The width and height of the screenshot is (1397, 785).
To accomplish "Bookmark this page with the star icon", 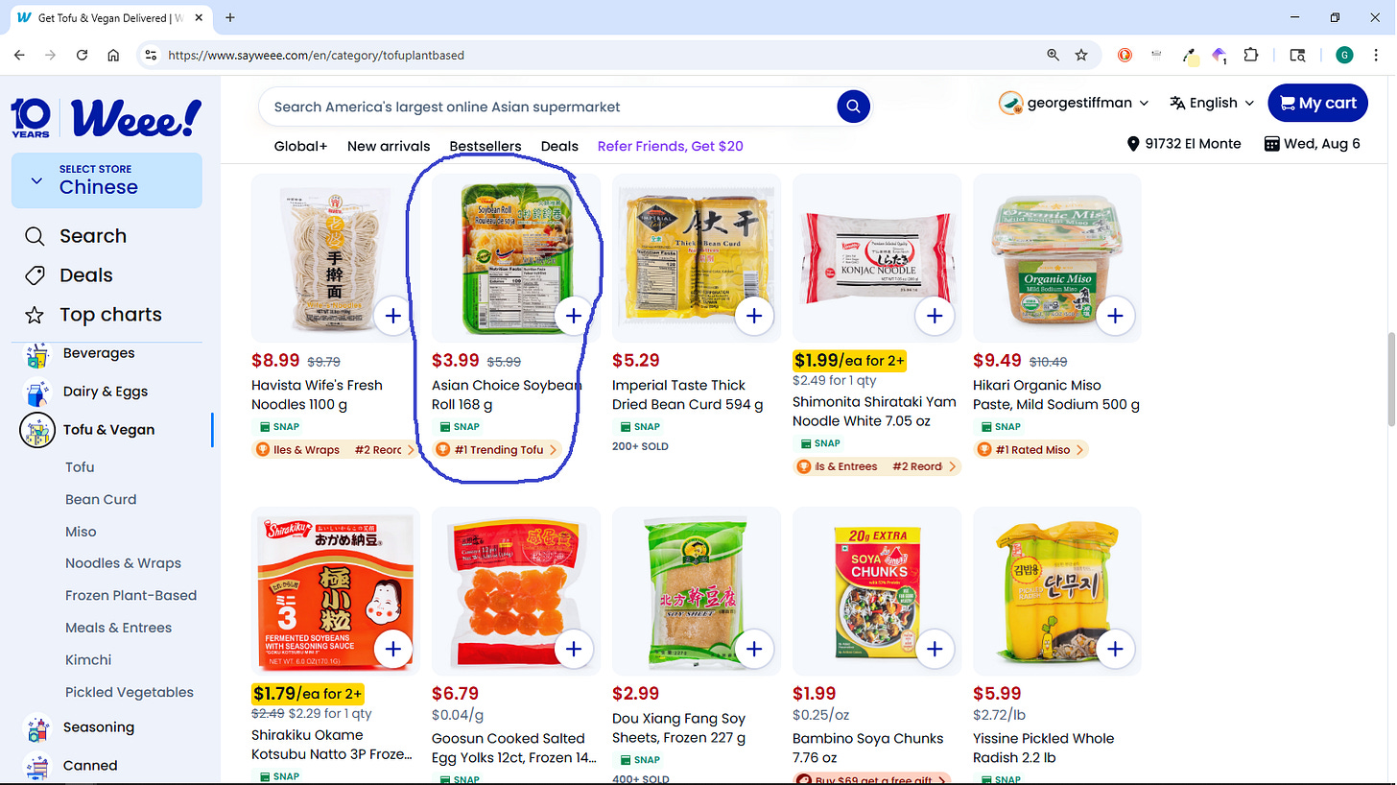I will pos(1081,55).
